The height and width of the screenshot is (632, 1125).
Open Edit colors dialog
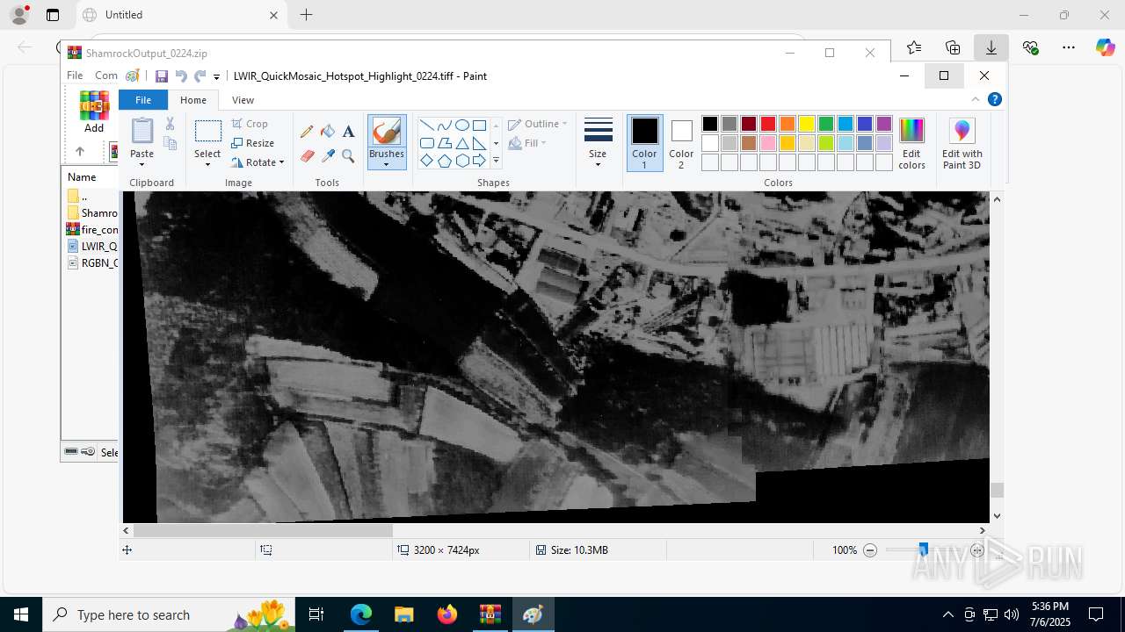[x=911, y=142]
